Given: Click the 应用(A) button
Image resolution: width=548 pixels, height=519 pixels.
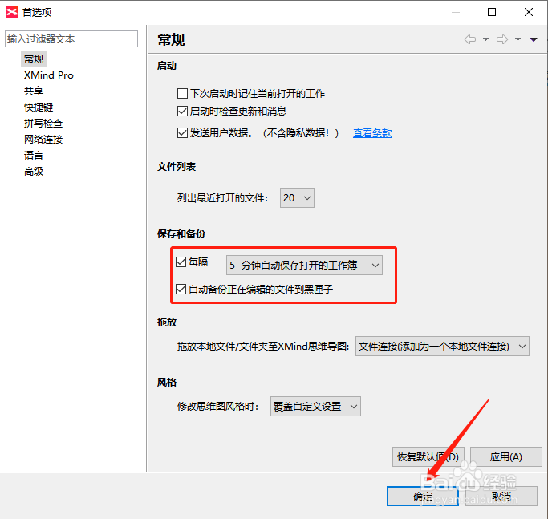Looking at the screenshot, I should (505, 456).
